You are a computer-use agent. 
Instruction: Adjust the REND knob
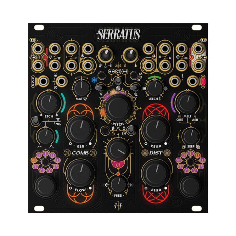click(156, 129)
